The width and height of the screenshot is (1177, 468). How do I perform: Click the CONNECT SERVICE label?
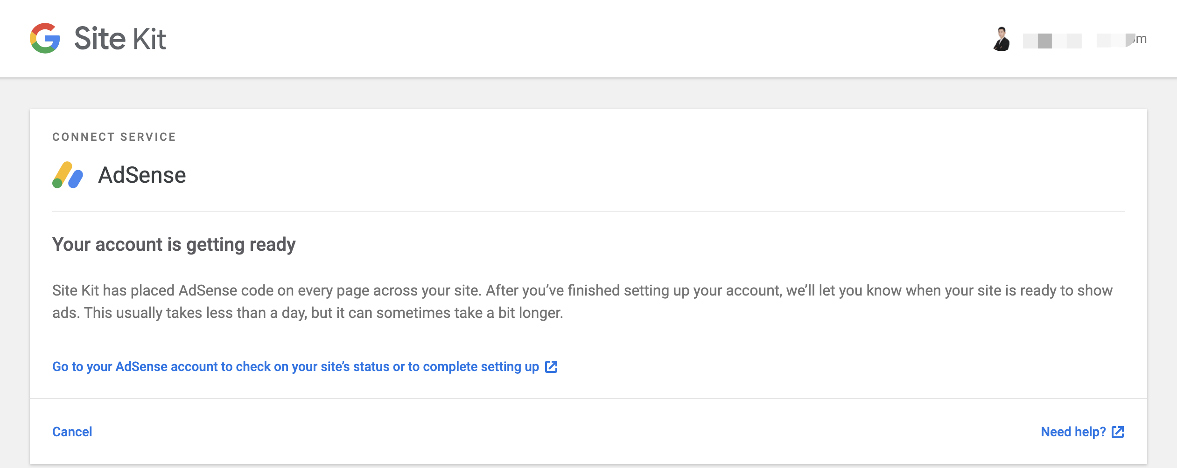click(114, 137)
